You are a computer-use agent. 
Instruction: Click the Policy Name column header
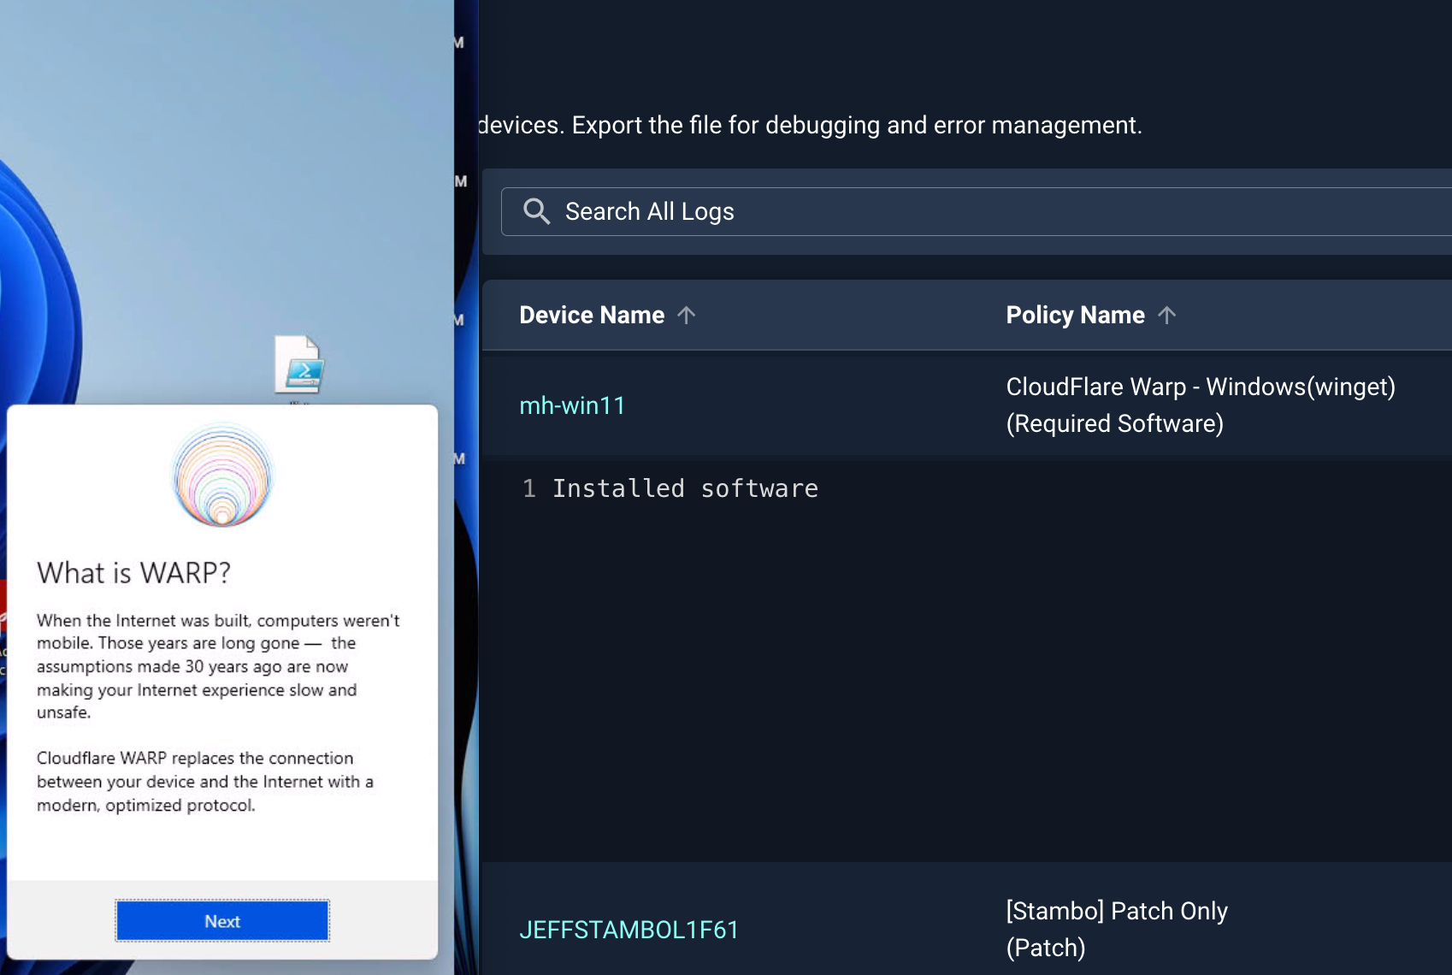[x=1075, y=315]
